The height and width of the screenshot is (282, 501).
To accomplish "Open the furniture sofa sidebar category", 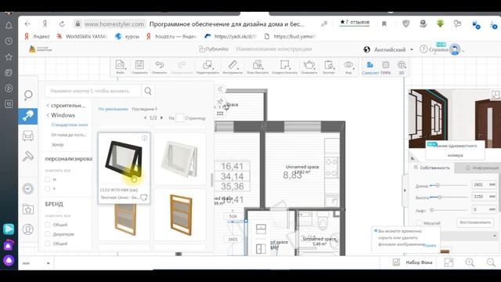I will 28,136.
